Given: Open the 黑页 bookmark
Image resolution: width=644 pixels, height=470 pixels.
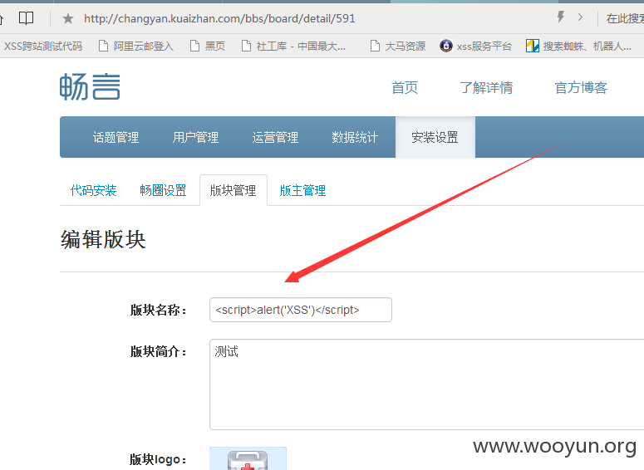Looking at the screenshot, I should pos(208,46).
